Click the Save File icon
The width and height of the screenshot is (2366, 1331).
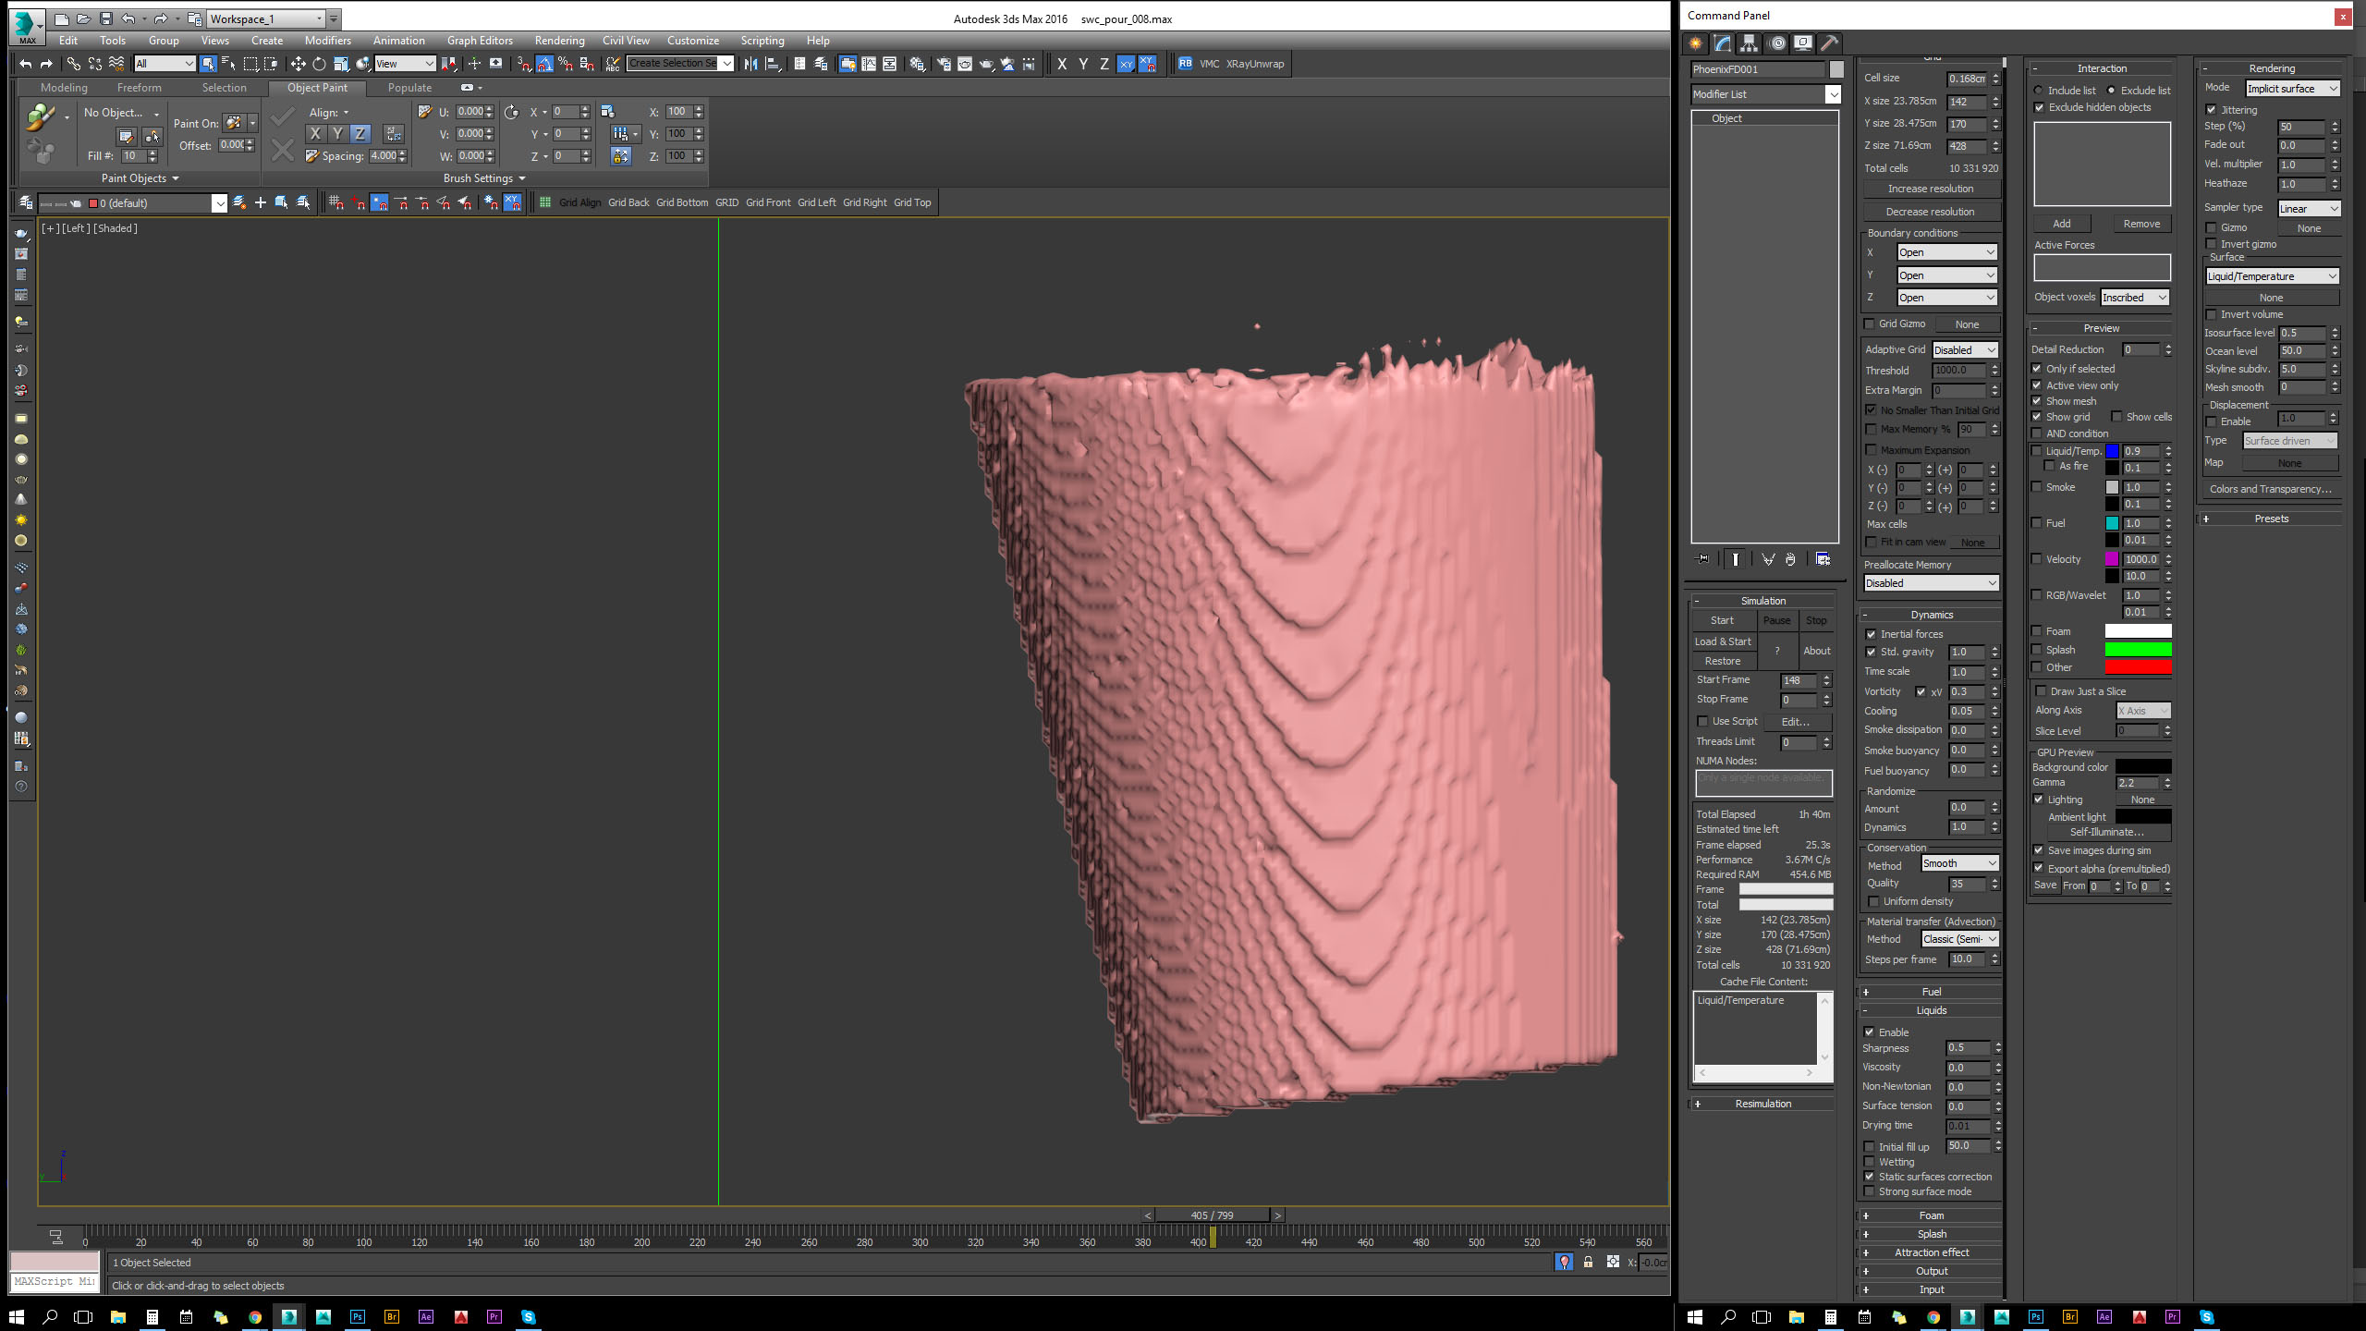click(x=106, y=18)
